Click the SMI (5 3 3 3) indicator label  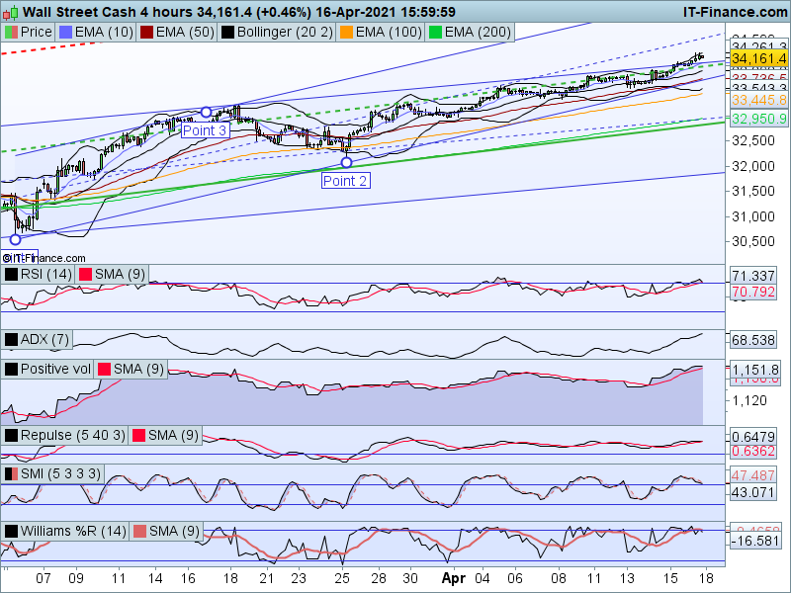(x=60, y=474)
